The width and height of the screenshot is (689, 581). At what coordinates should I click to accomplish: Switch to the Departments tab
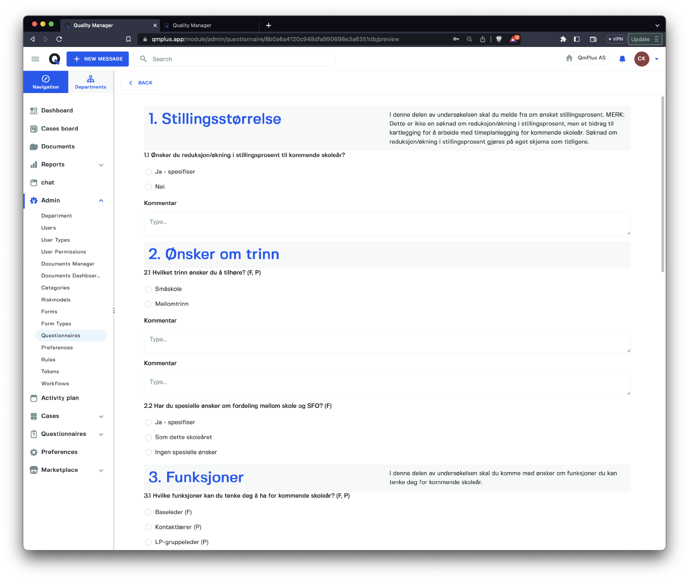pyautogui.click(x=90, y=82)
